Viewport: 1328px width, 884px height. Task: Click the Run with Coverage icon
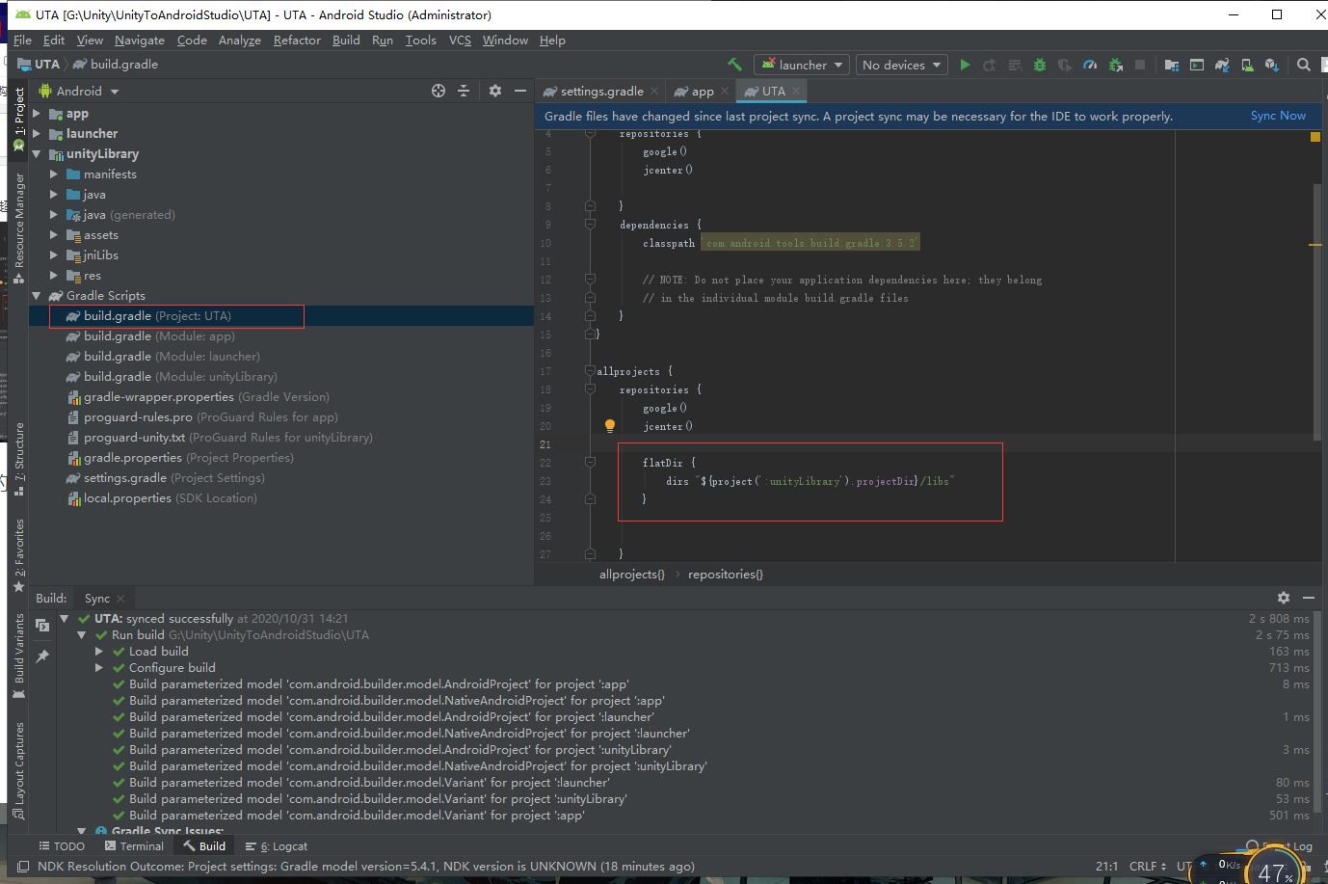1065,65
